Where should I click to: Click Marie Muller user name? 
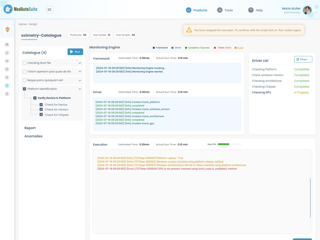[x=291, y=8]
